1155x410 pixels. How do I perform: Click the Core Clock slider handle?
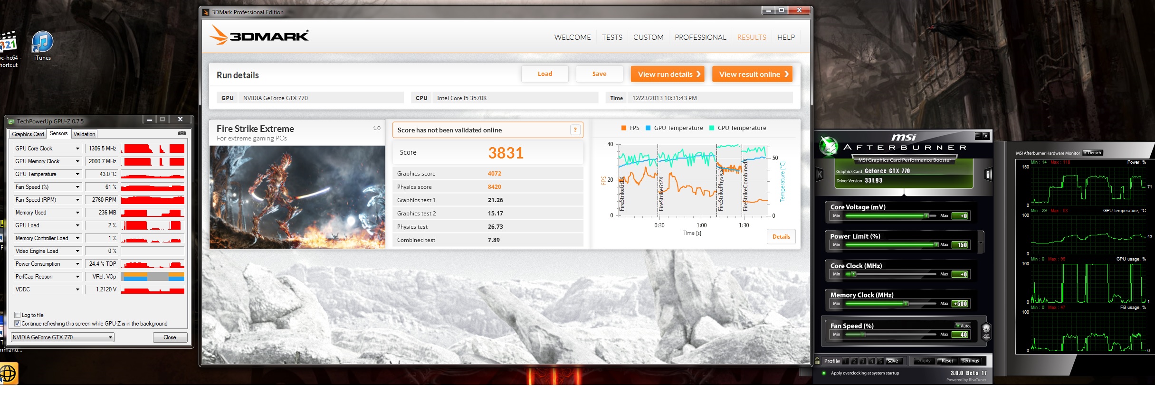point(853,274)
